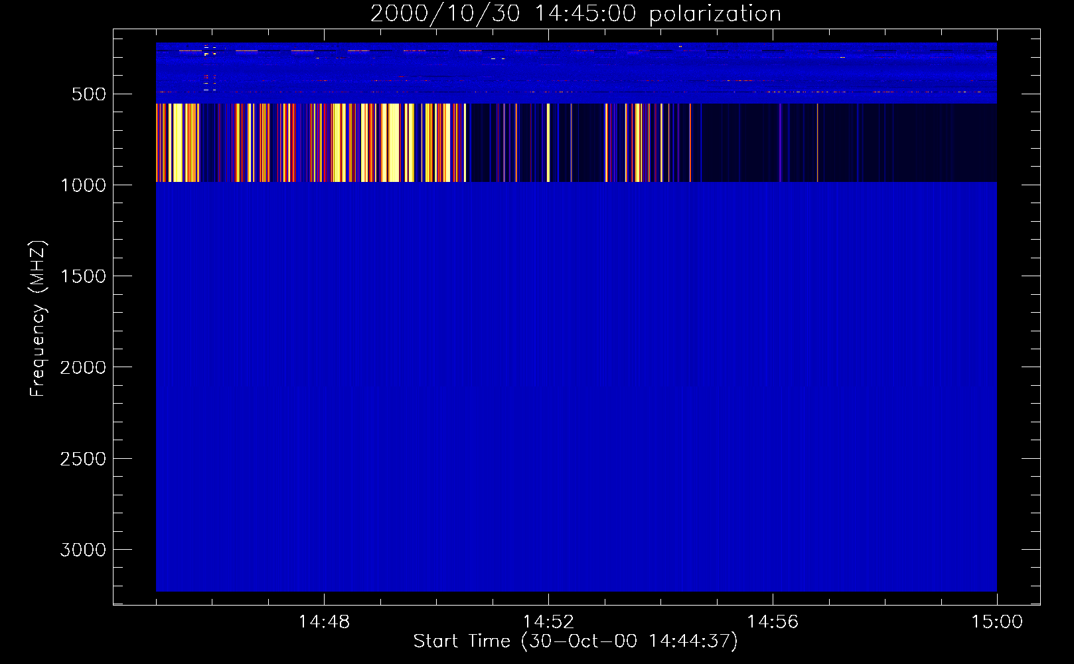Select the 'Frequency (MHZ)' axis label

coord(38,319)
